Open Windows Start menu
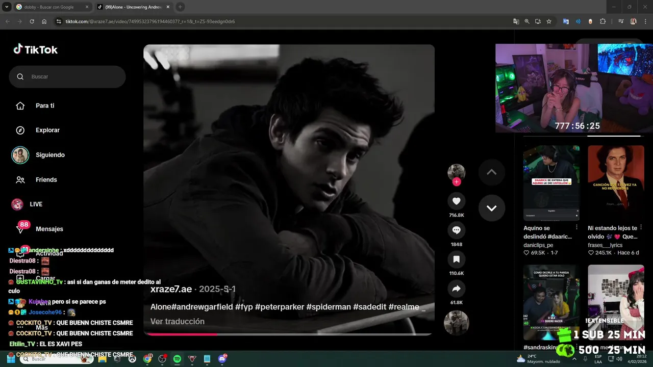Screen dimensions: 653x367 (x=11, y=359)
